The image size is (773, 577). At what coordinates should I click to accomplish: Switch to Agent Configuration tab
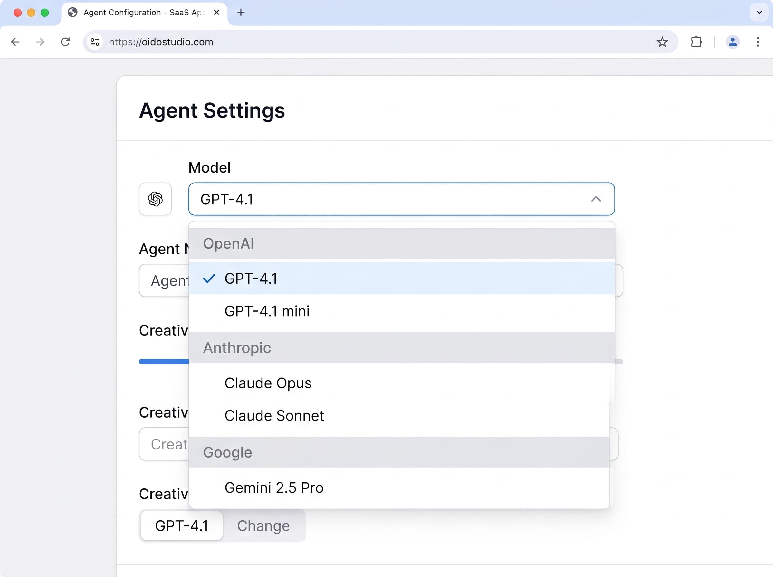pos(144,13)
